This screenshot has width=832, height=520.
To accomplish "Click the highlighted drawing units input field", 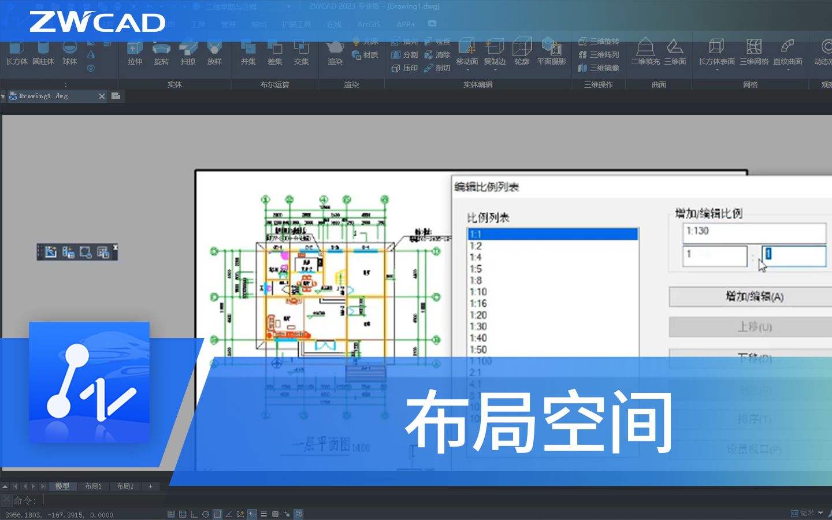I will (794, 256).
